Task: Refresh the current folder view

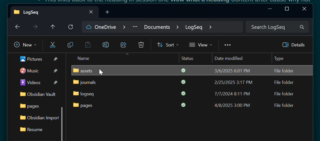Action: 71,27
